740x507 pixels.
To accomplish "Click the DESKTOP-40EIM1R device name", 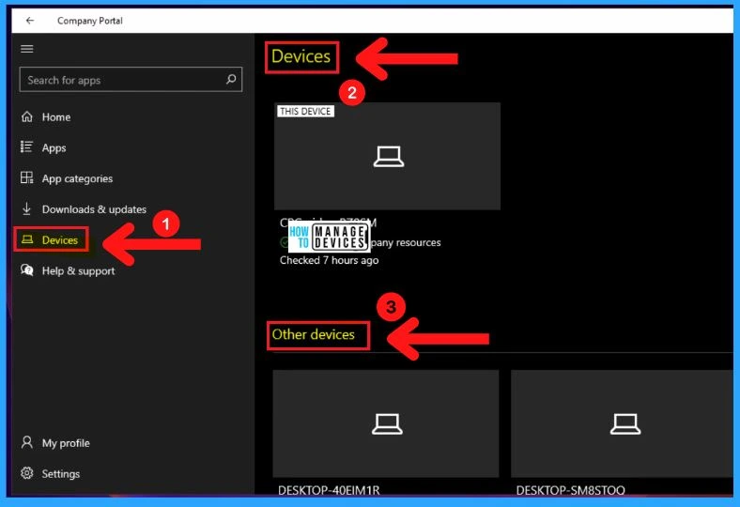I will [x=329, y=490].
